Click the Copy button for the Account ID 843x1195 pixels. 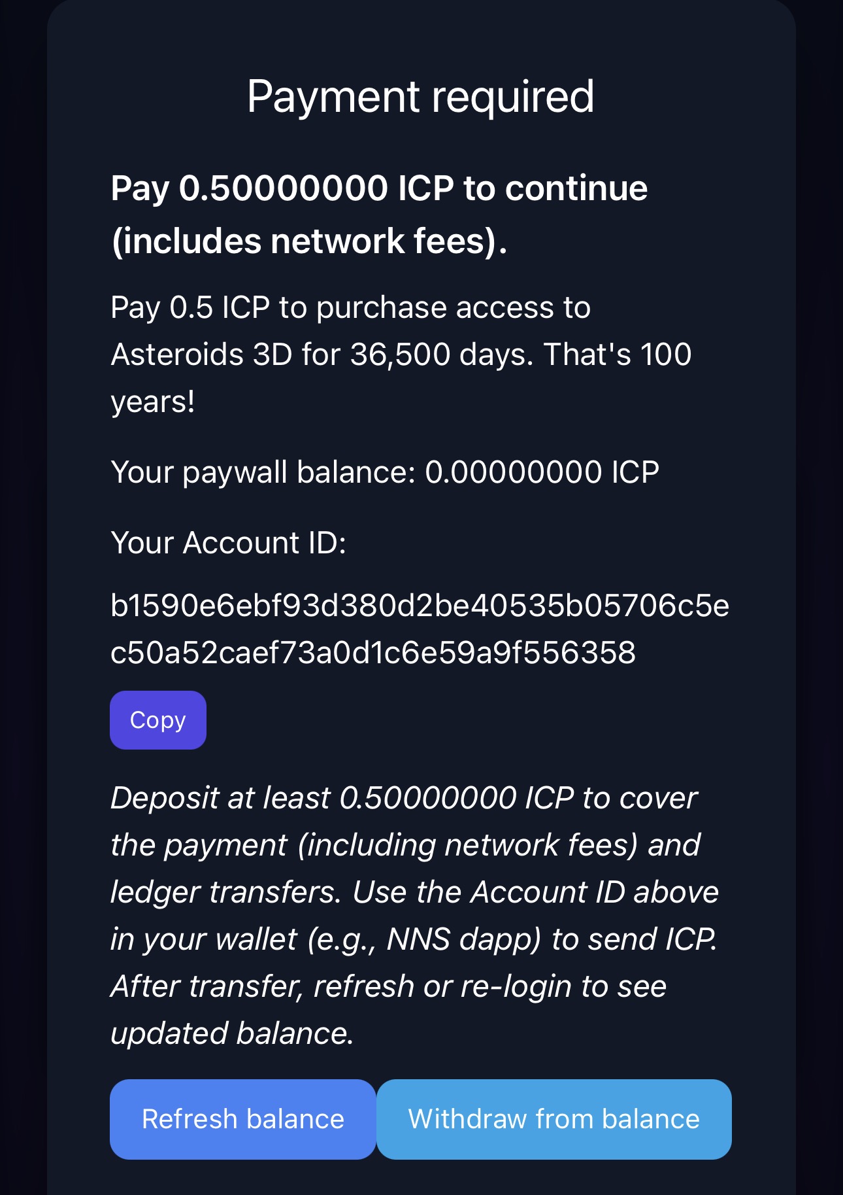(157, 719)
